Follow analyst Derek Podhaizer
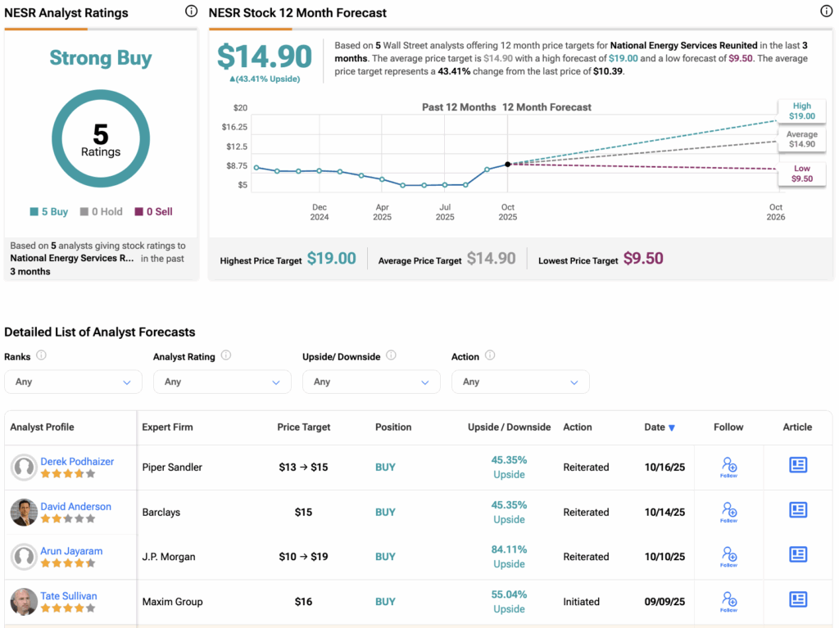 (x=728, y=467)
